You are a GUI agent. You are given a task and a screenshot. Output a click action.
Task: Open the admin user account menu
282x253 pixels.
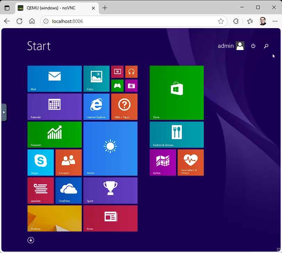[x=231, y=46]
